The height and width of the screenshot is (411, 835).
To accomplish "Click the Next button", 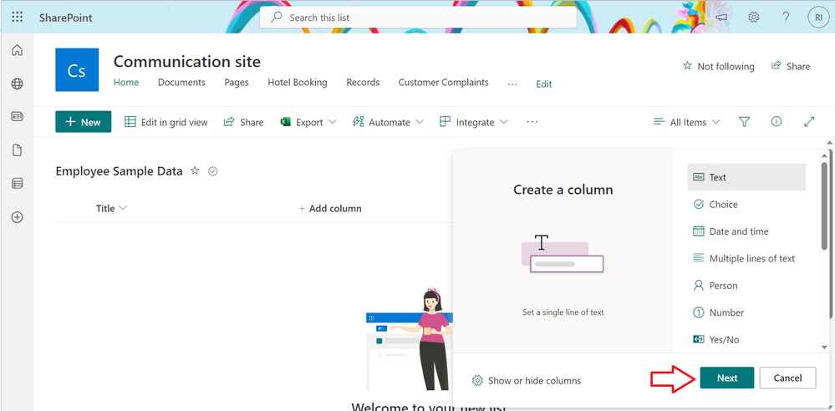I will (727, 378).
